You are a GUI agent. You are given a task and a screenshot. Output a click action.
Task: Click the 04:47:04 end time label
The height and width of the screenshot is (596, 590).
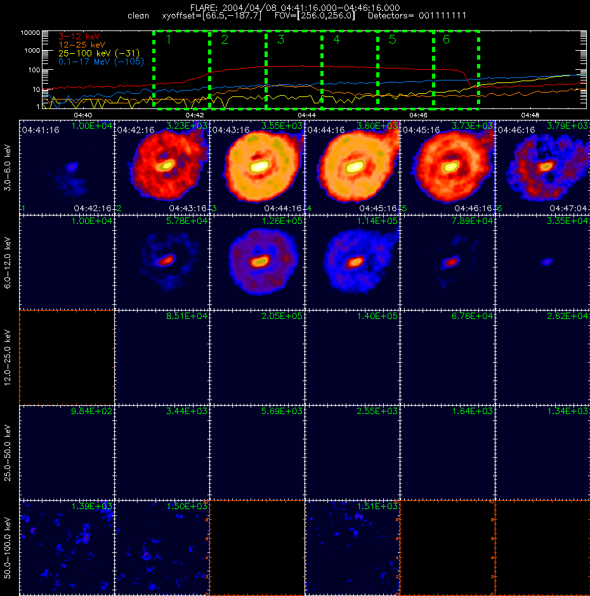tap(568, 209)
